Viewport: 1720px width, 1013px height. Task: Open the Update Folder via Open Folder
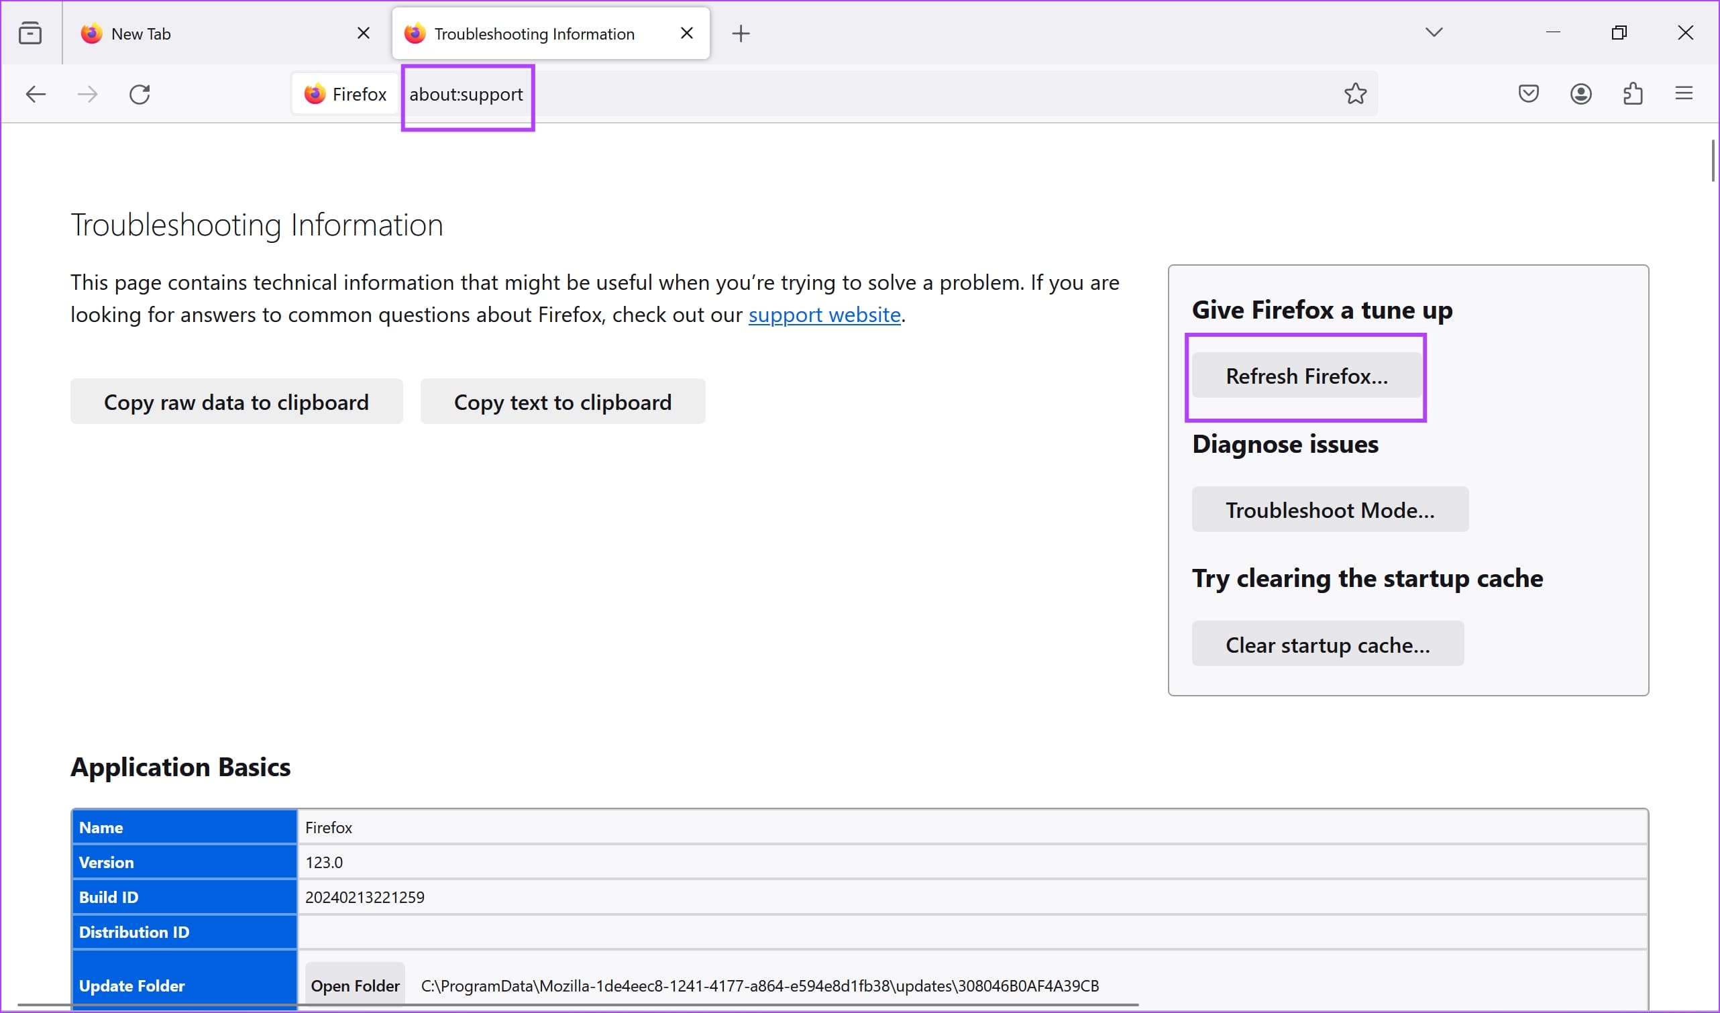(356, 985)
